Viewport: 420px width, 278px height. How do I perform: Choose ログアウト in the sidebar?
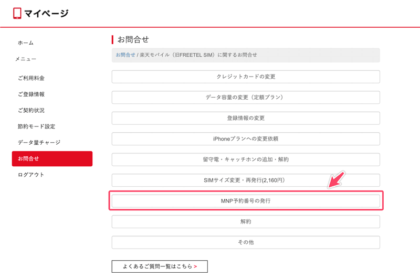click(31, 175)
